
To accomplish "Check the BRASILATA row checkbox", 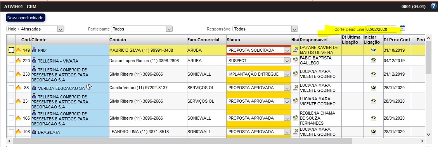I will 11,132.
